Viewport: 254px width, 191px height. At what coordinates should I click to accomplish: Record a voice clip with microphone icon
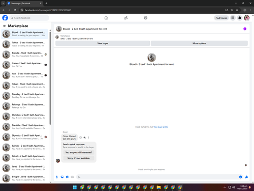(x=57, y=177)
